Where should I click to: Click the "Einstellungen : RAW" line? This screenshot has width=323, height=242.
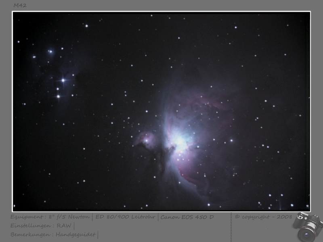(41, 226)
